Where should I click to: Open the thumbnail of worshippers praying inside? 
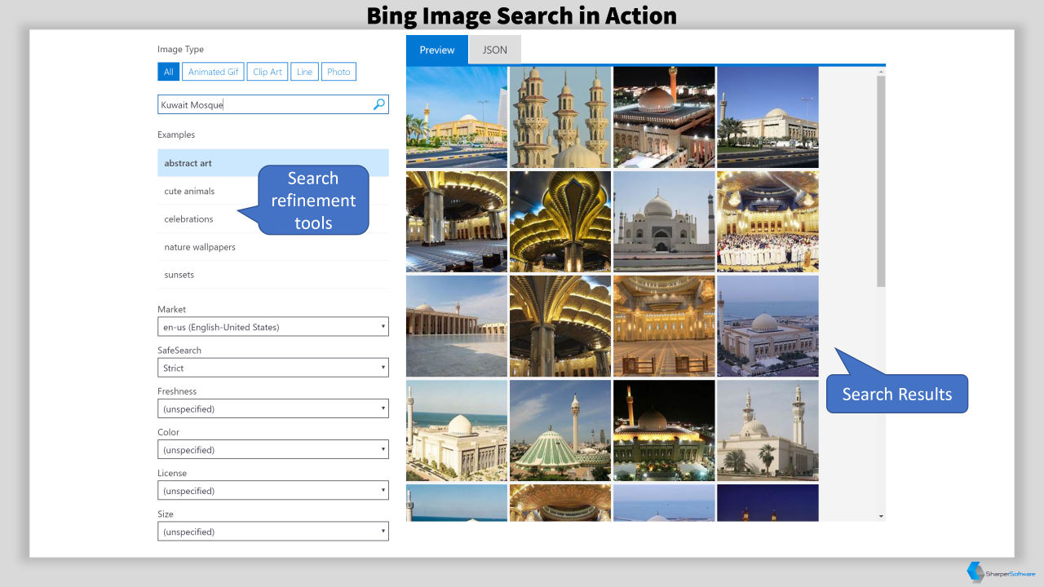pos(768,222)
